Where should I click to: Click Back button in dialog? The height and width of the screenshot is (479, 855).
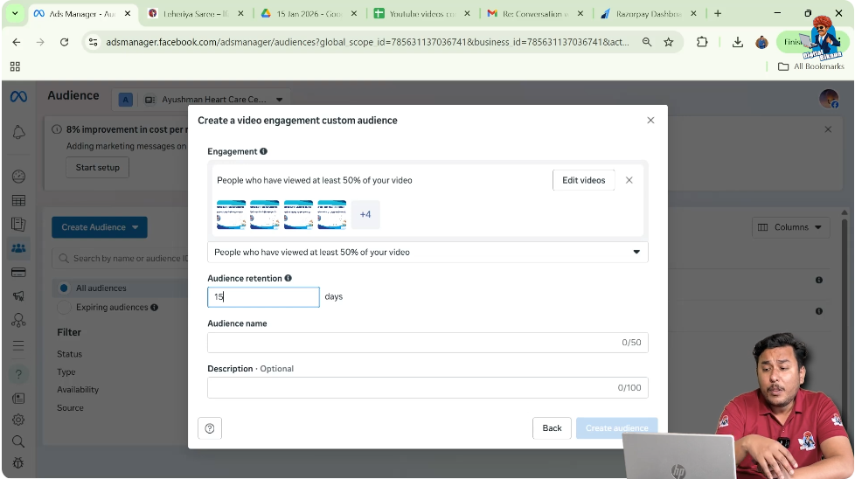tap(552, 428)
